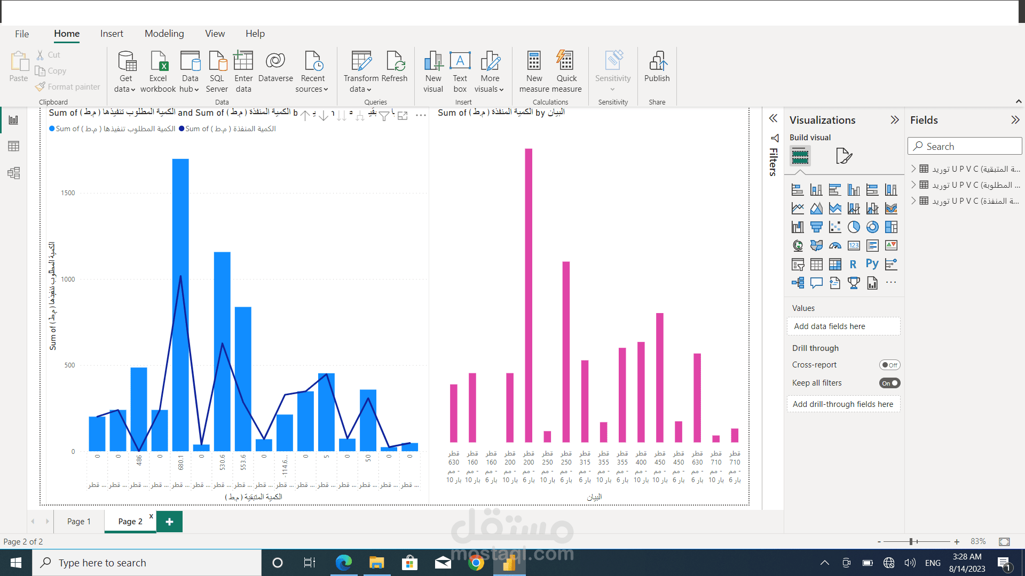
Task: Pick the globe map visual
Action: tap(798, 246)
